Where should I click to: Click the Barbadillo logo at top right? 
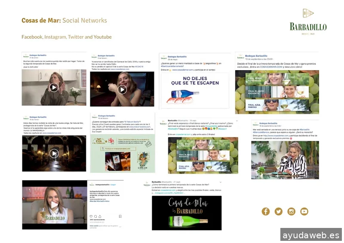[308, 22]
